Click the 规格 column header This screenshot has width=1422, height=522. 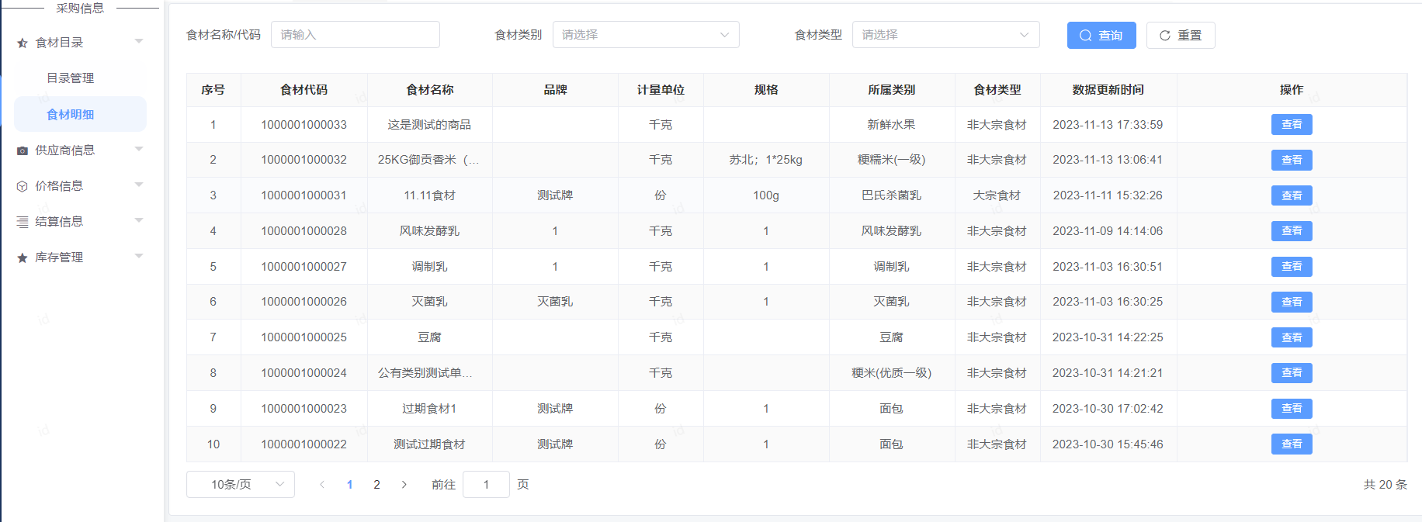[766, 90]
